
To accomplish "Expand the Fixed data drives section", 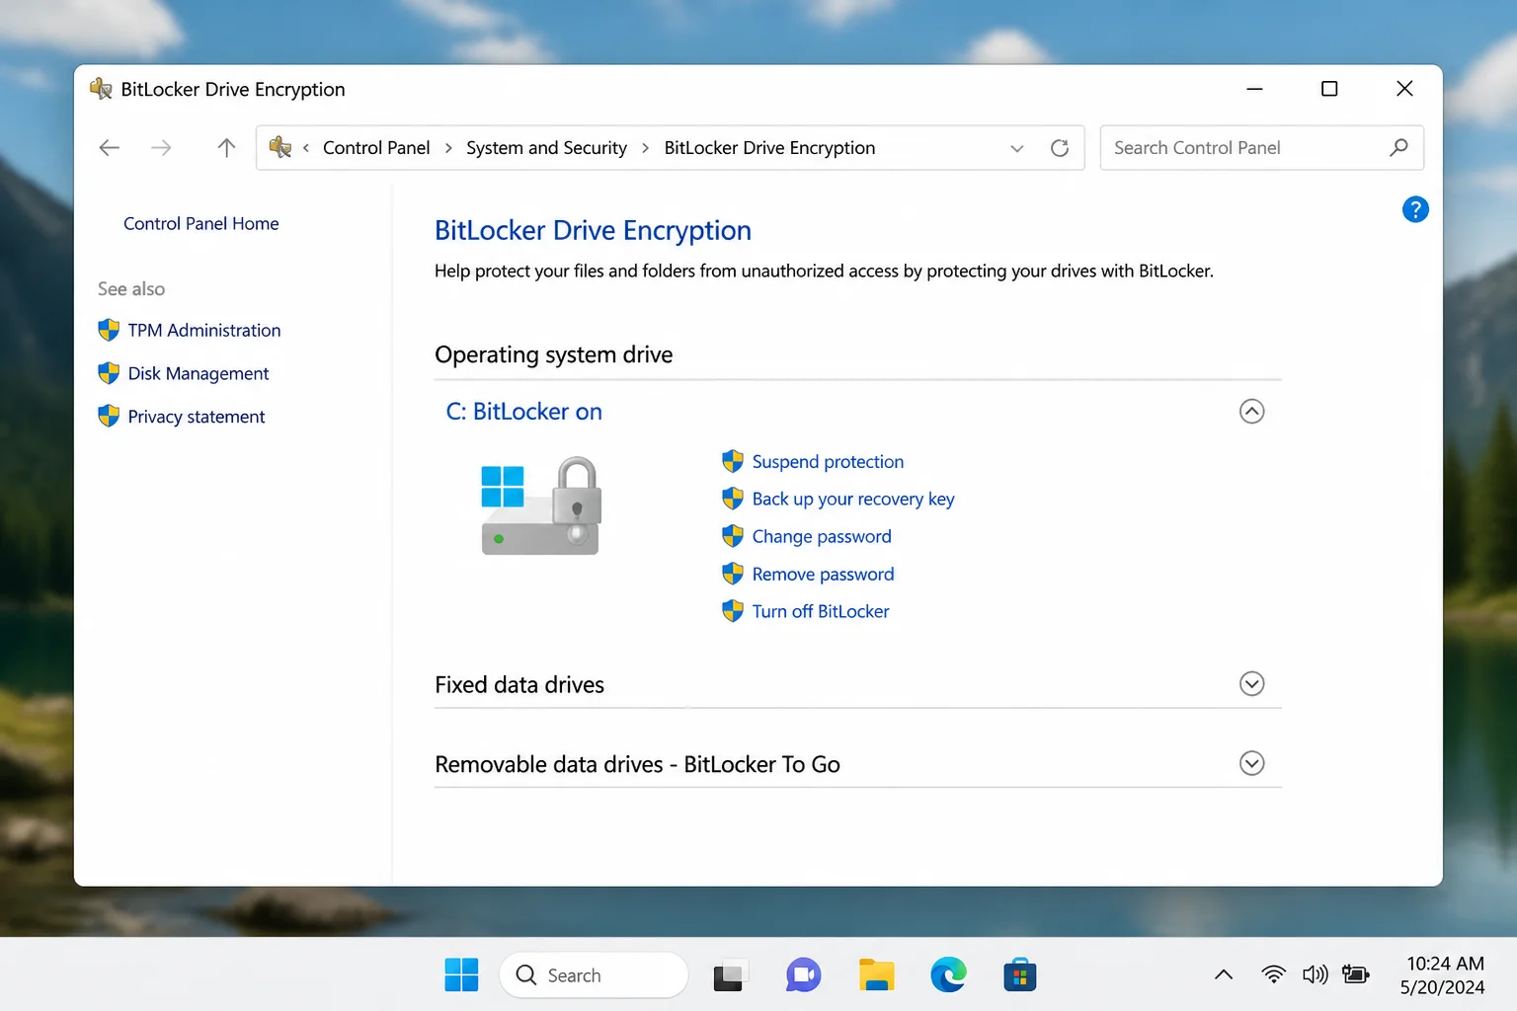I will pyautogui.click(x=1251, y=684).
